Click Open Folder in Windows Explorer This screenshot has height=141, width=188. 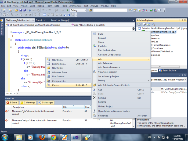click(x=121, y=111)
